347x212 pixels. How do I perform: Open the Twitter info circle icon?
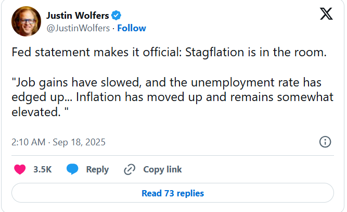click(x=325, y=142)
